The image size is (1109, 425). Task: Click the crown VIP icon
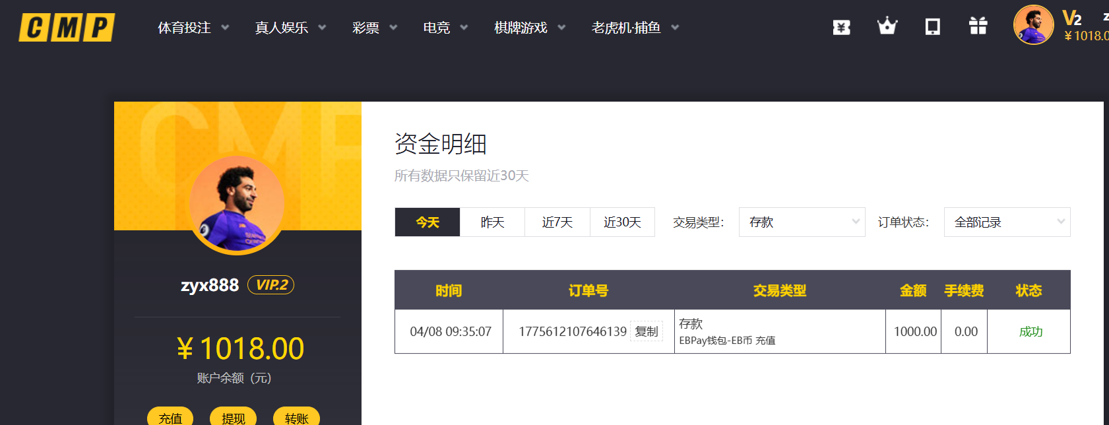tap(887, 26)
